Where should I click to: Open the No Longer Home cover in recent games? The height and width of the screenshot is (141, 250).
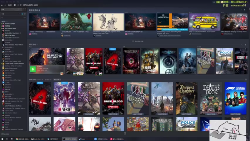click(206, 61)
